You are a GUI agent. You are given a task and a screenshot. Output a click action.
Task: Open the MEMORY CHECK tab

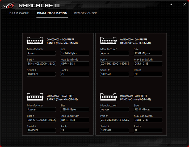(x=85, y=13)
